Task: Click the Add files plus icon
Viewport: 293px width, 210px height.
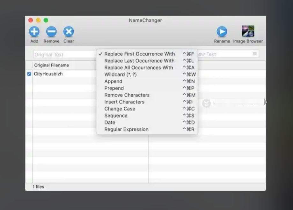Action: 34,31
